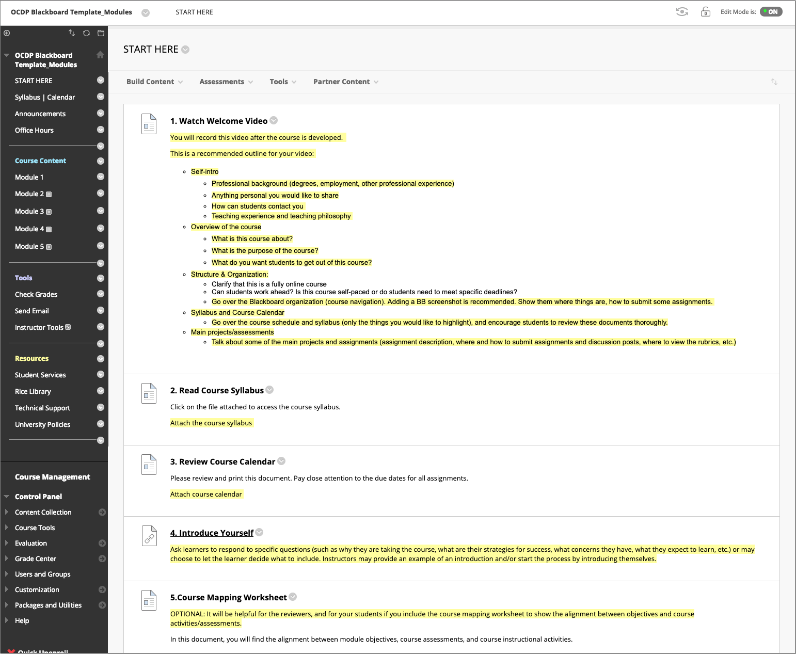Click arrow icon next to Customization

[x=102, y=589]
